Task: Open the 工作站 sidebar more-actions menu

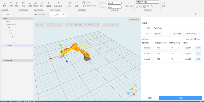Action: tap(30, 14)
